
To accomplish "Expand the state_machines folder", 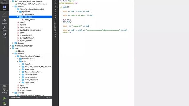I will tap(20, 74).
